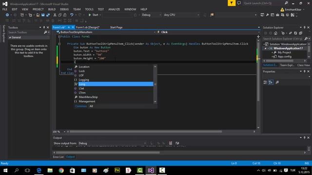Image resolution: width=312 pixels, height=175 pixels.
Task: Collapse the Public Class Form1 code region
Action: (59, 37)
